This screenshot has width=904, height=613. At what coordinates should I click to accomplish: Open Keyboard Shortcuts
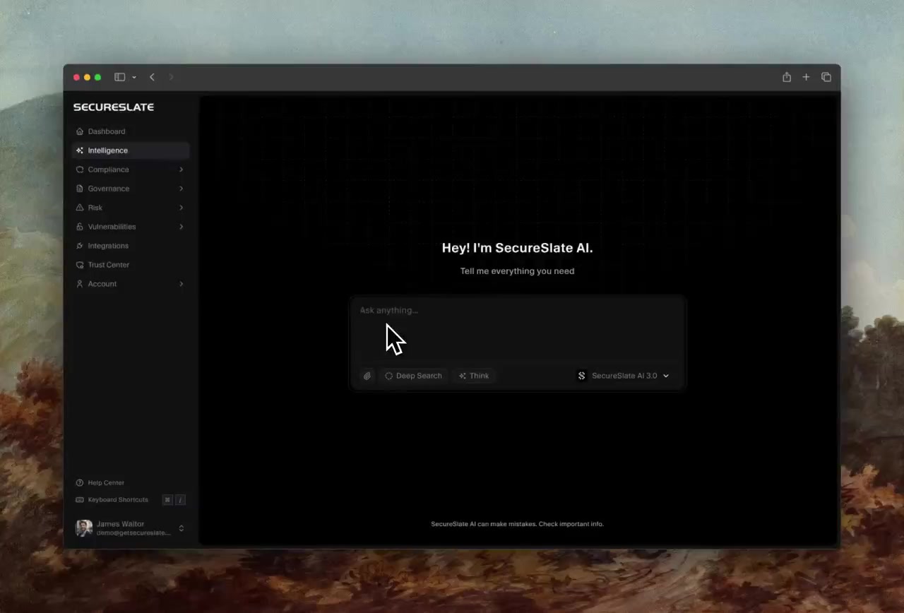click(112, 500)
